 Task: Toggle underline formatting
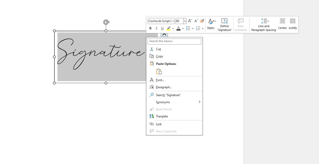pyautogui.click(x=162, y=28)
